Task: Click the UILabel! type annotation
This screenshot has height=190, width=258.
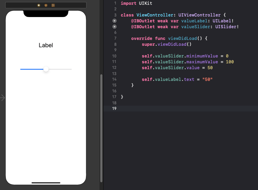Action: click(223, 21)
